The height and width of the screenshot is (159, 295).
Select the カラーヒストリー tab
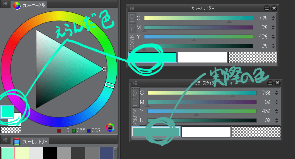click(30, 141)
